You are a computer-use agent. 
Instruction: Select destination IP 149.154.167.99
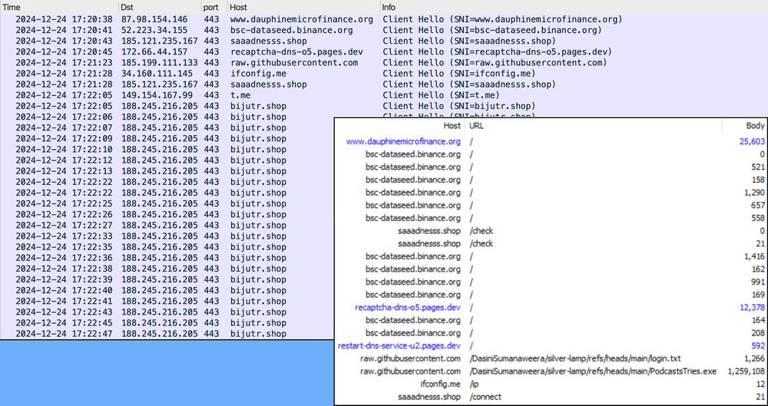157,95
